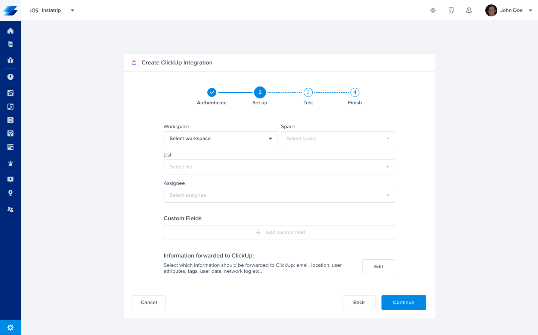Open the mobile insights icon below Home

click(x=10, y=44)
